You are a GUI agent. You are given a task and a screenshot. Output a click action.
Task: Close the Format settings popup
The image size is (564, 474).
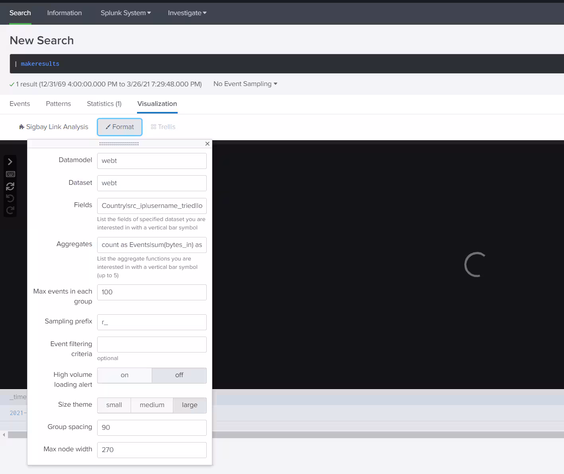(207, 144)
